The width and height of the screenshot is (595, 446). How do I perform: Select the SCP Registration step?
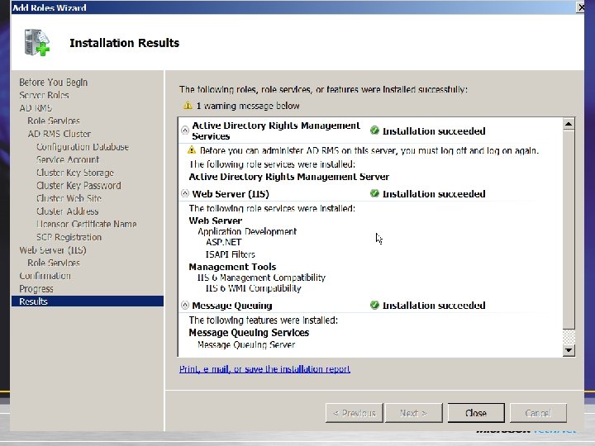[69, 237]
